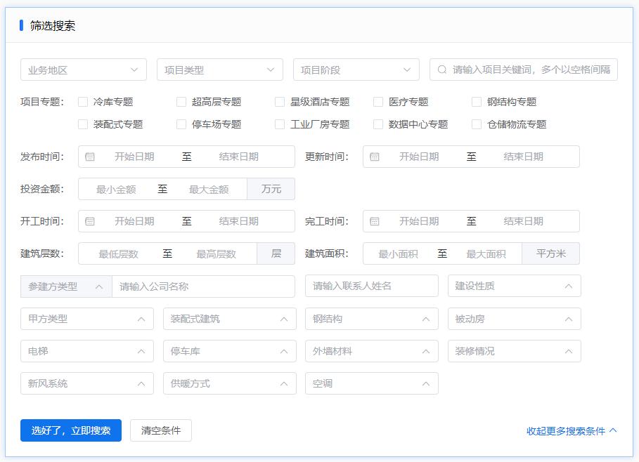Open calendar picker for 发布时间 start date
This screenshot has height=462, width=639.
pyautogui.click(x=90, y=156)
